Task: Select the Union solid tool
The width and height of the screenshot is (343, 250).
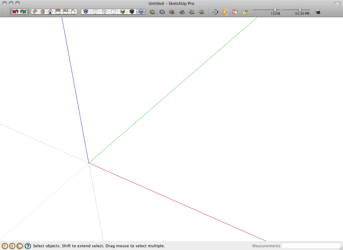Action: [x=172, y=12]
